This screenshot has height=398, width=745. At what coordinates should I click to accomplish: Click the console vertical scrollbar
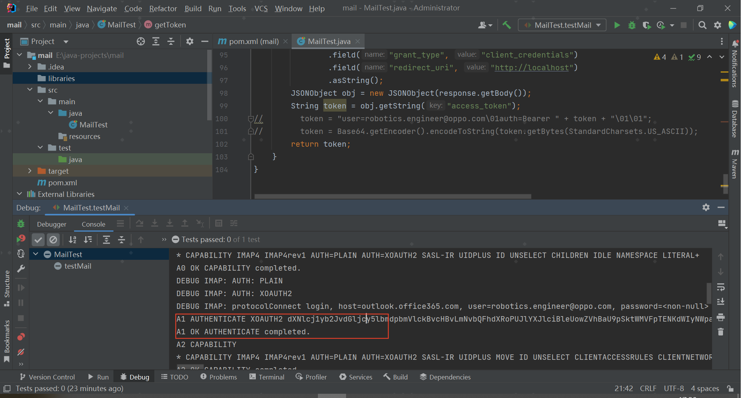[709, 293]
